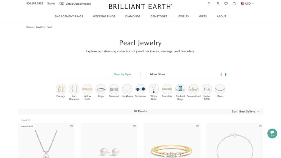
Task: Start a chat with the green Chat bubble
Action: click(272, 134)
